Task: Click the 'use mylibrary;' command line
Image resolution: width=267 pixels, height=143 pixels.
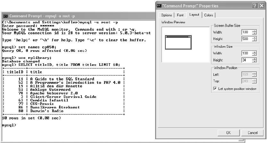Action: tap(27, 58)
